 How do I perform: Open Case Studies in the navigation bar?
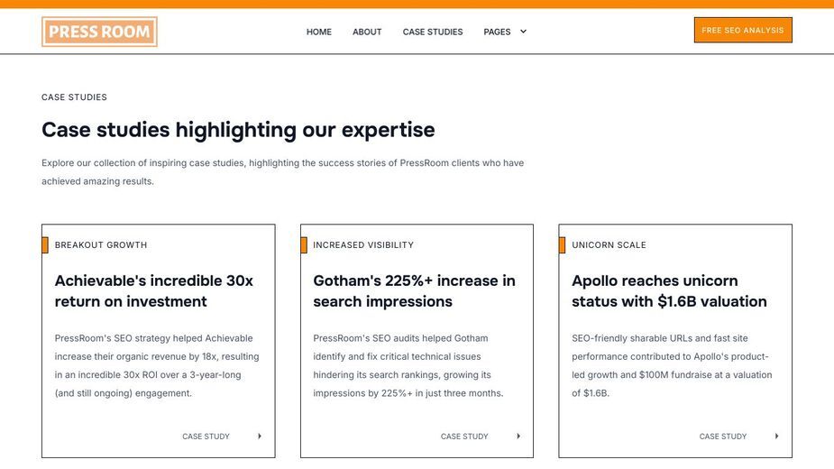[433, 32]
